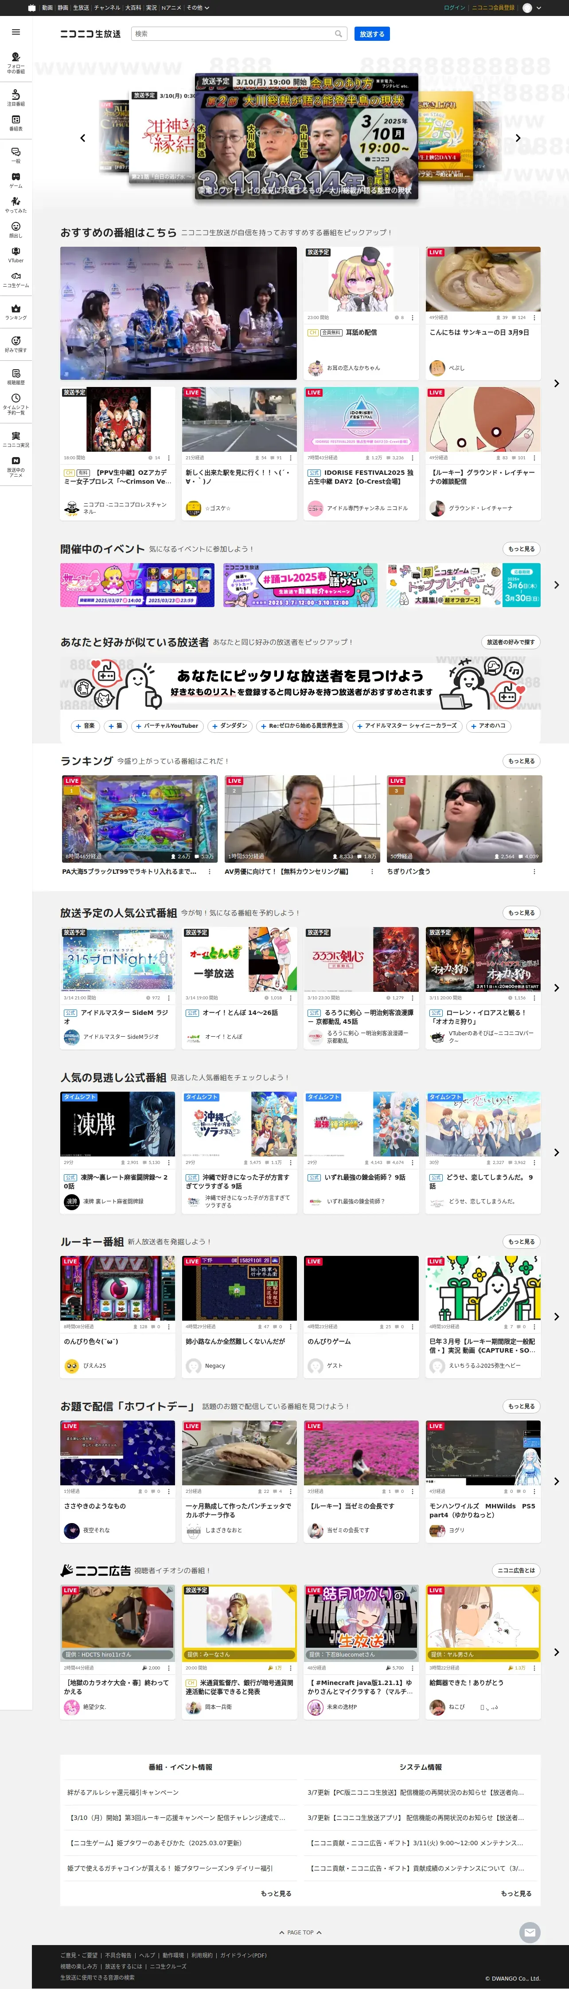The width and height of the screenshot is (569, 1989).
Task: Add the 猫 preference tag
Action: point(115,726)
